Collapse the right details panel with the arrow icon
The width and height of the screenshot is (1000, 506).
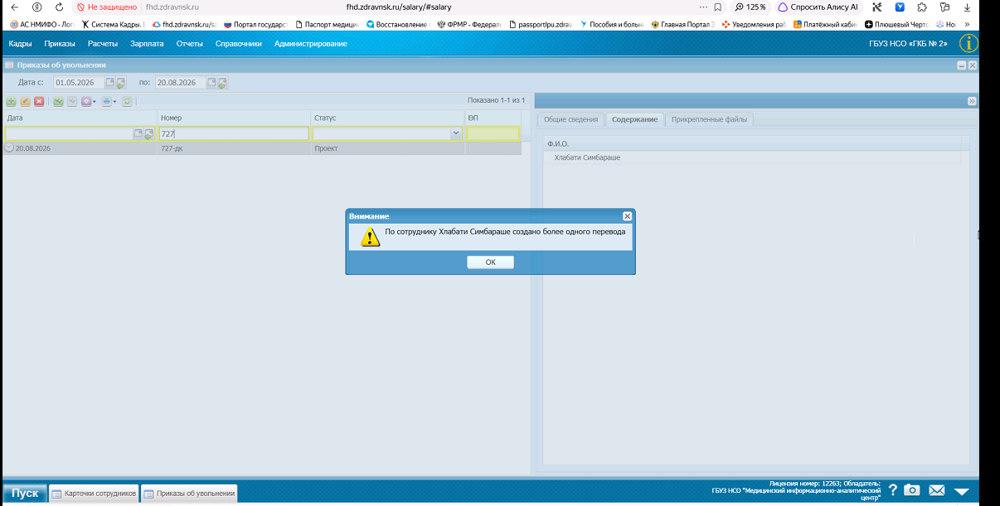tap(972, 101)
